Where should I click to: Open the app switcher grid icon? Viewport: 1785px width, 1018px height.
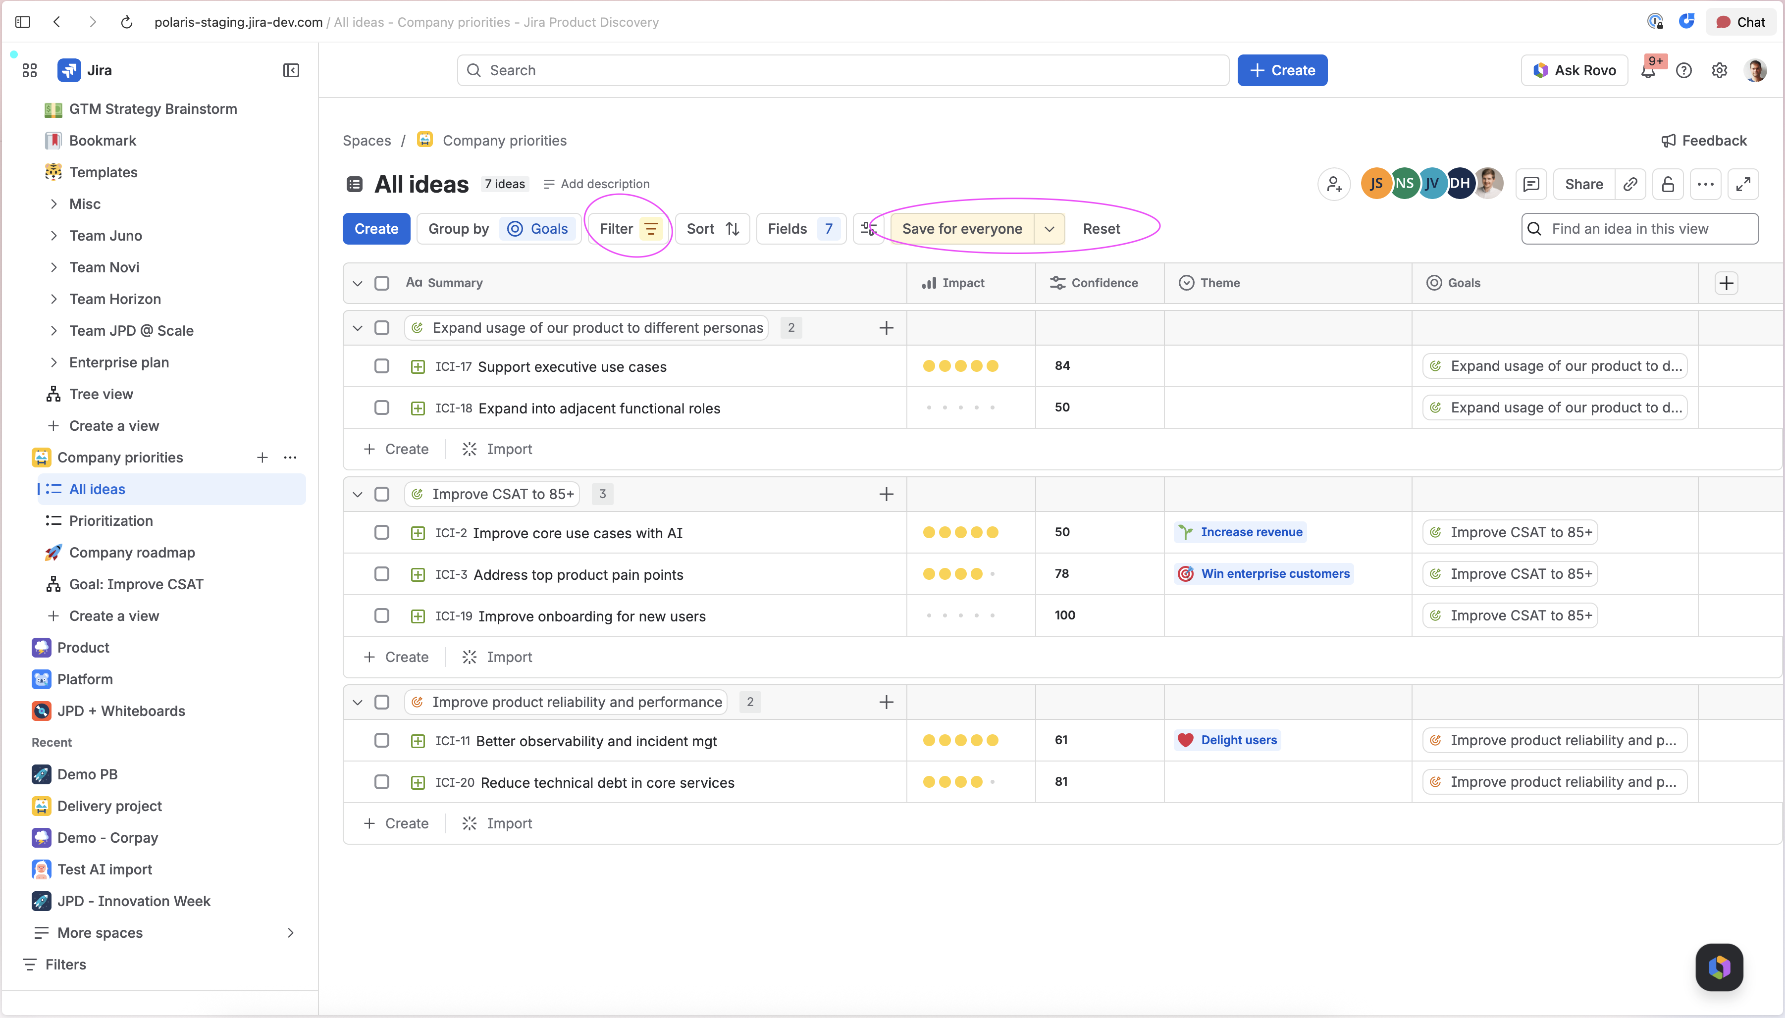coord(29,70)
